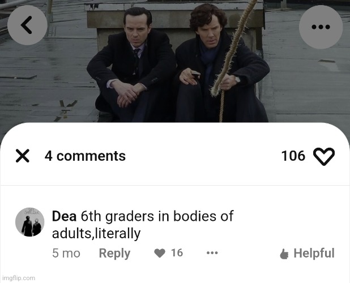Mark comment helpful with the thumbs-up icon
Image resolution: width=350 pixels, height=283 pixels.
pyautogui.click(x=284, y=254)
